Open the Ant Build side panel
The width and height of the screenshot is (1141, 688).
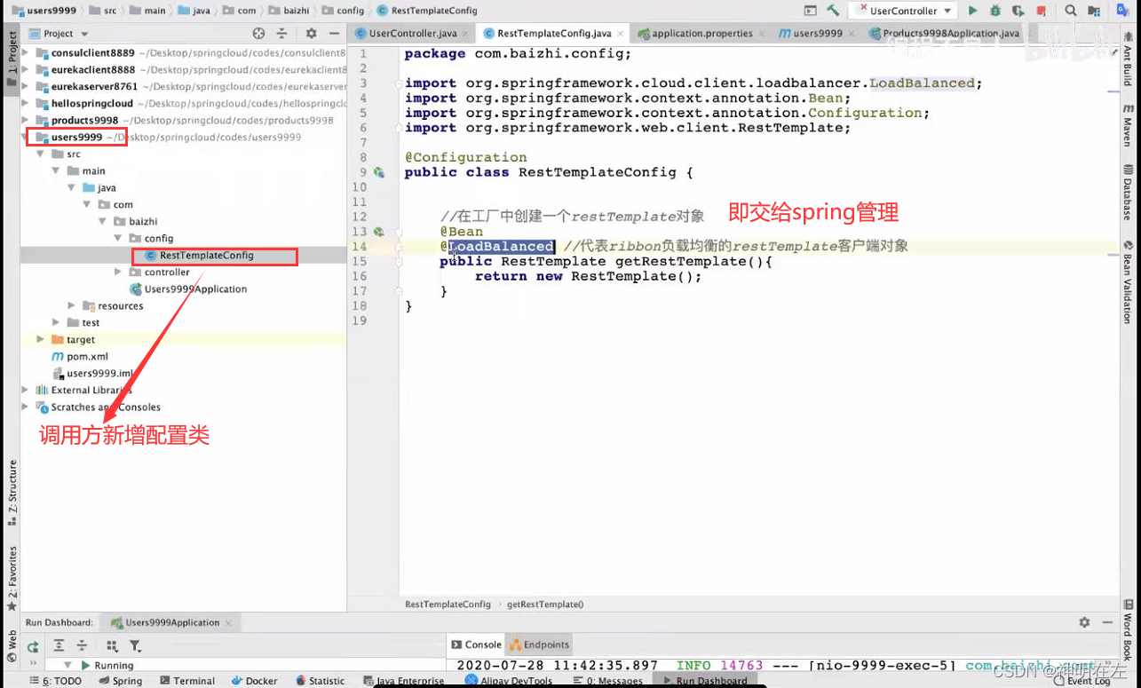pos(1128,59)
